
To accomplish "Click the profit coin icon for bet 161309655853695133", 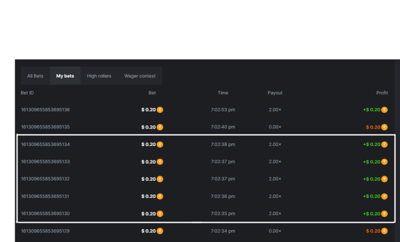I will [384, 162].
